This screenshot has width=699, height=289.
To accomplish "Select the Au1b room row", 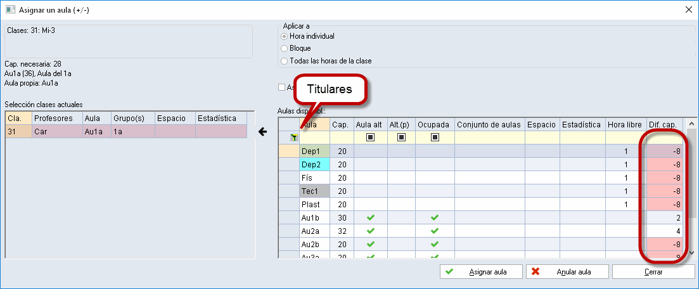I will coord(480,217).
